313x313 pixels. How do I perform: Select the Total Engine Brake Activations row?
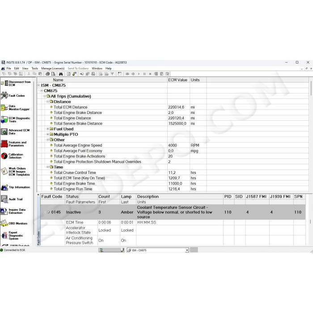tap(173, 156)
